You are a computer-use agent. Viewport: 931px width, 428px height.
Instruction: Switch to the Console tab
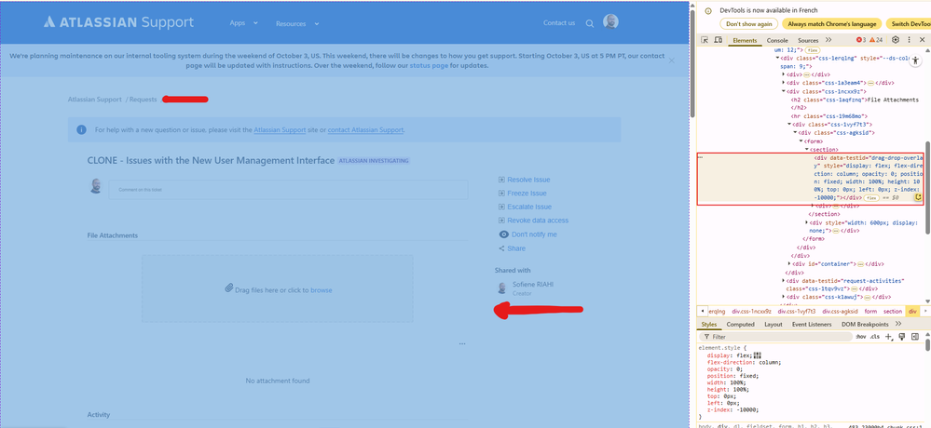777,40
